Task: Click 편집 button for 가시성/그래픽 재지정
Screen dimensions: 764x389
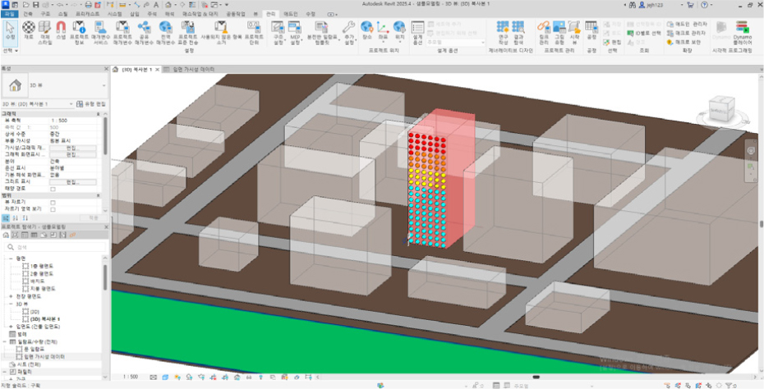Action: [72, 148]
